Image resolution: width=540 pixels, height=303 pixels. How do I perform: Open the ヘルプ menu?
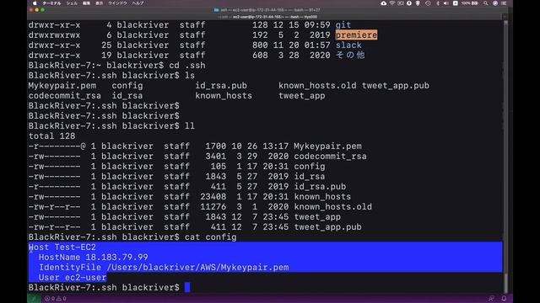click(138, 3)
